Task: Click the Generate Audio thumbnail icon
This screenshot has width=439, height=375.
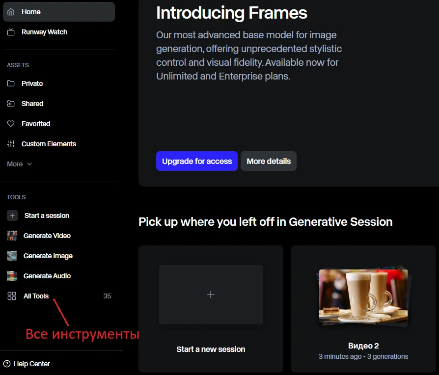Action: [x=12, y=276]
